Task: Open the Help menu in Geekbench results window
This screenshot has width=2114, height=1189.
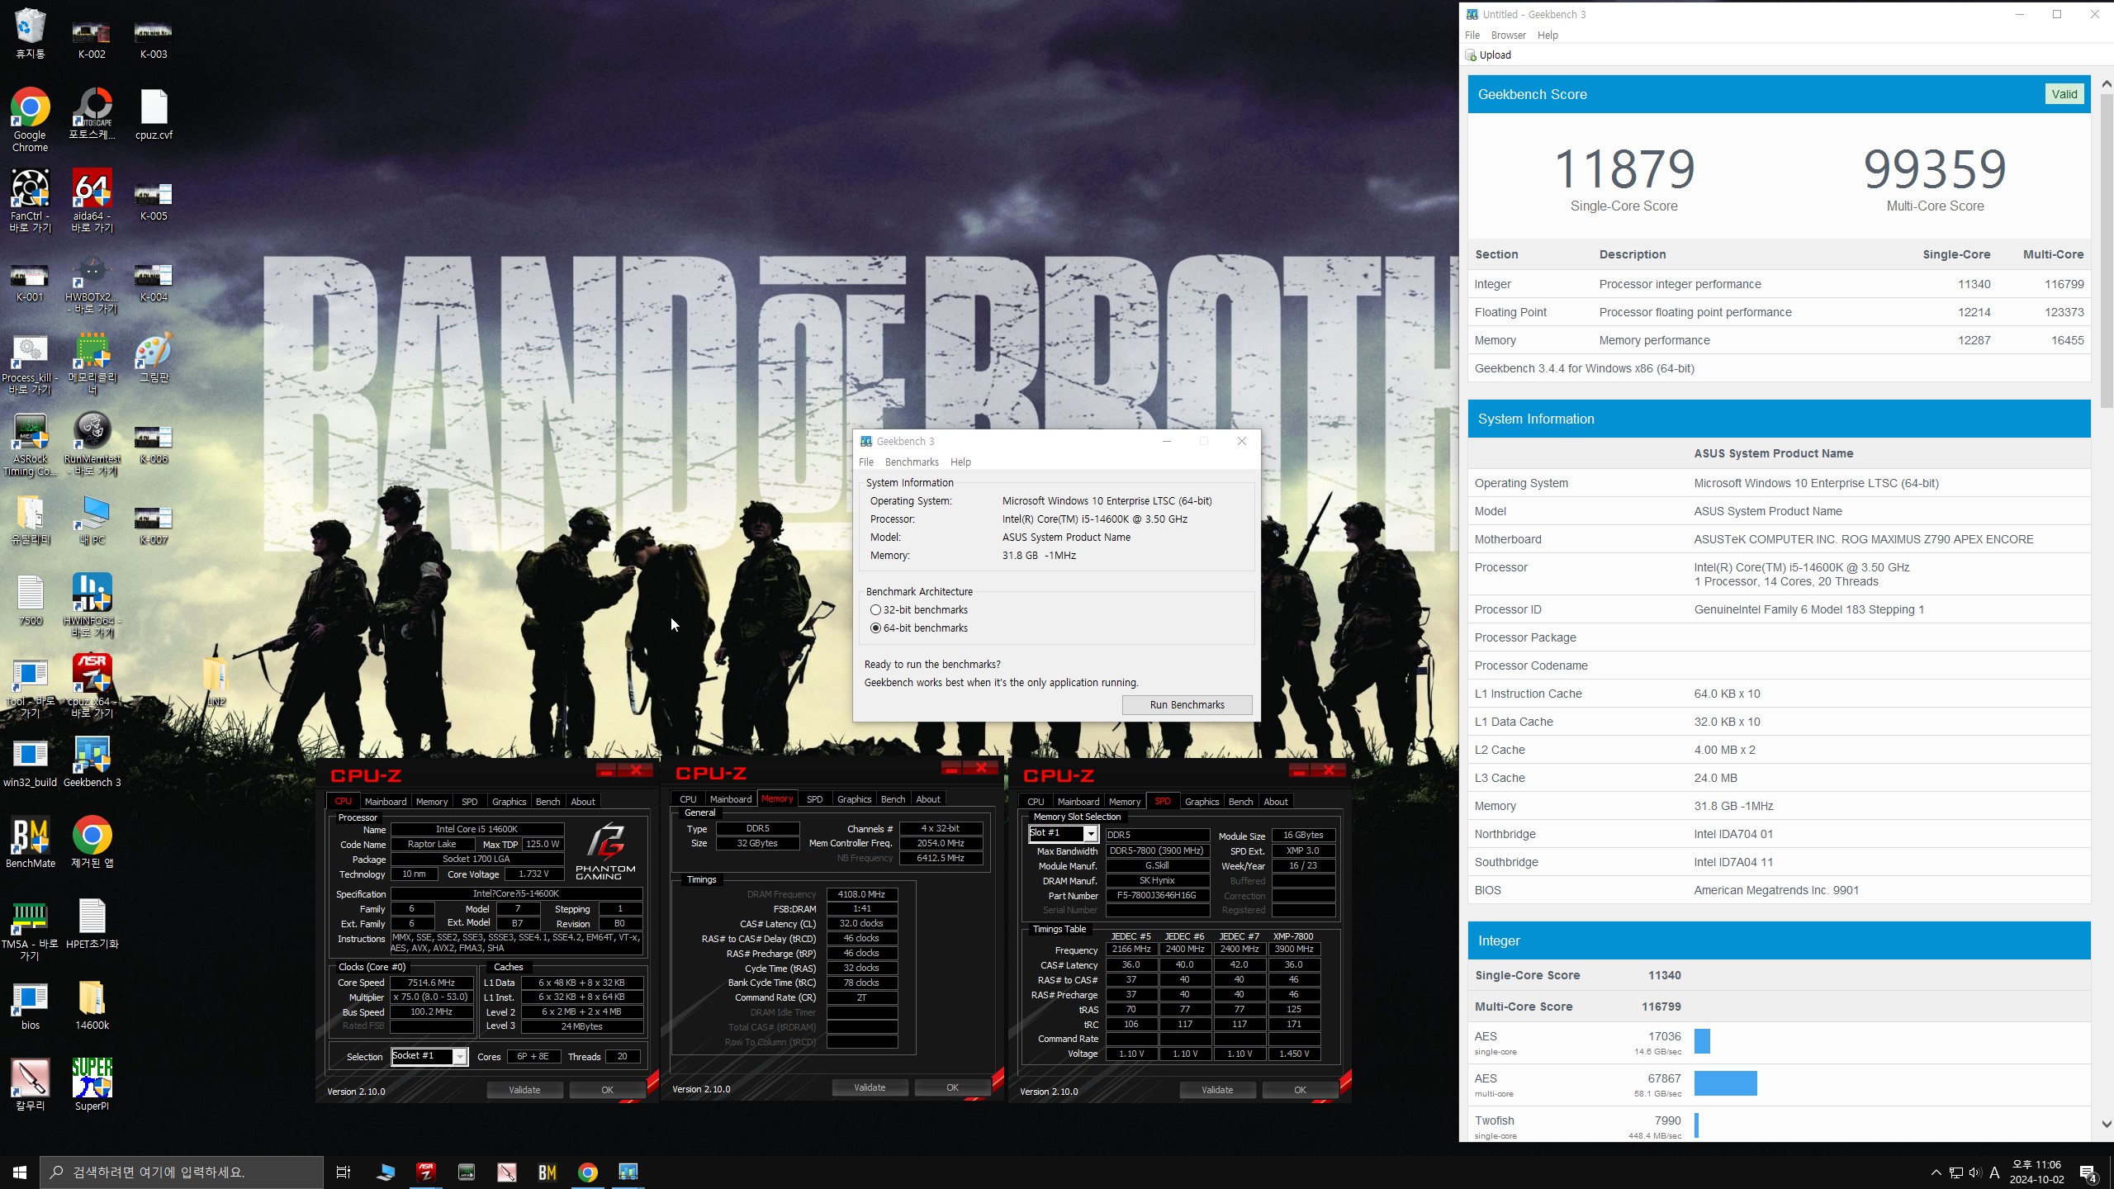Action: 1548,35
